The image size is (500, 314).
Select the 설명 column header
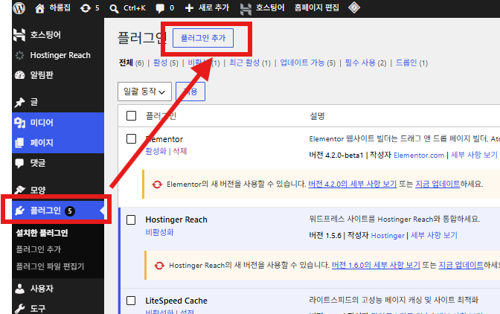317,116
